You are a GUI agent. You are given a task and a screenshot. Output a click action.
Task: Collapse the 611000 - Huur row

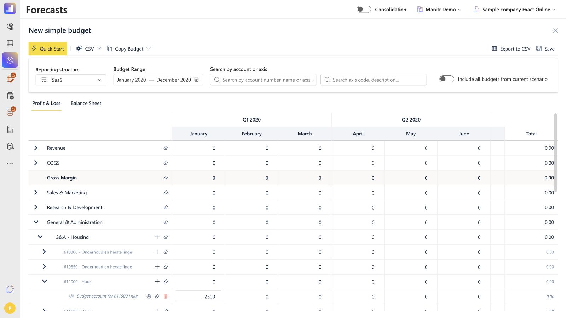click(44, 282)
